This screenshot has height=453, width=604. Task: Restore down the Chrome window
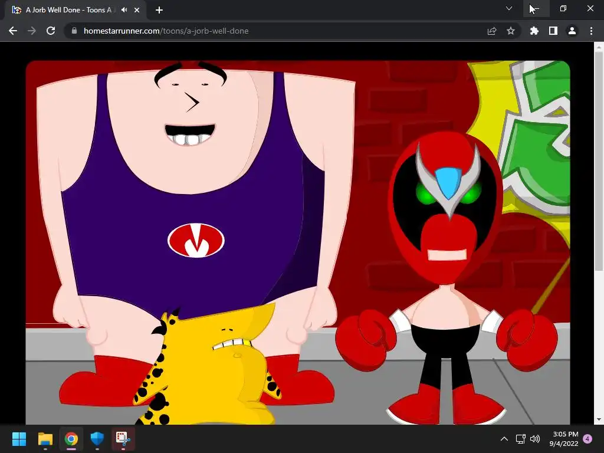click(563, 8)
